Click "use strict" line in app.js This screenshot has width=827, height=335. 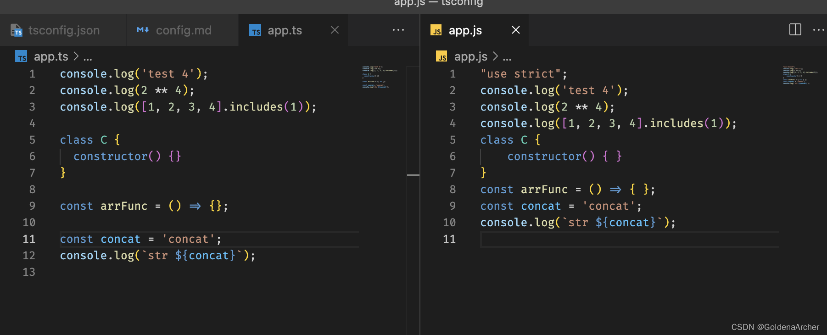point(524,74)
